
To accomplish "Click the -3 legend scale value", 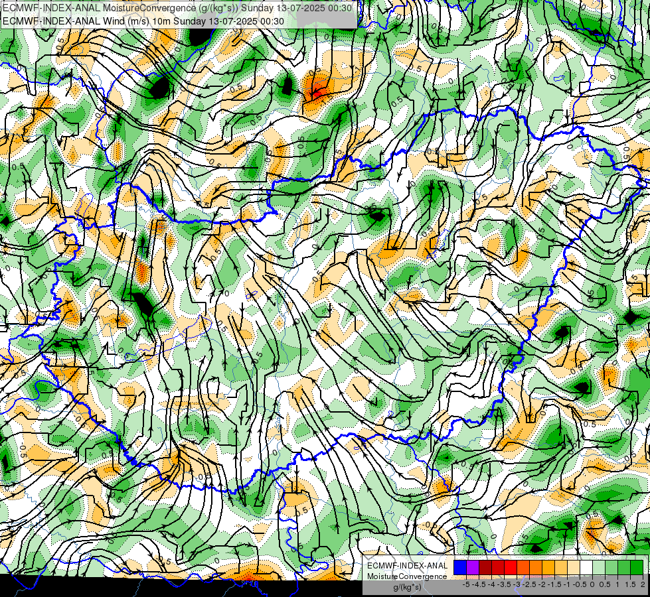I will point(517,584).
